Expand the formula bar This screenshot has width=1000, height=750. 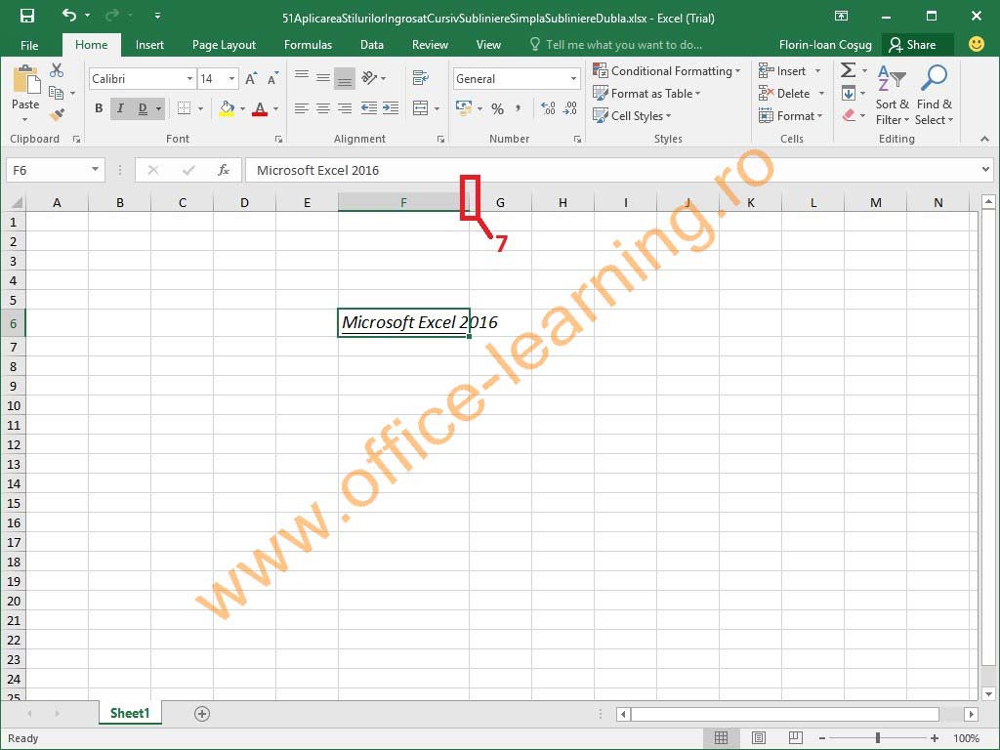[x=986, y=170]
